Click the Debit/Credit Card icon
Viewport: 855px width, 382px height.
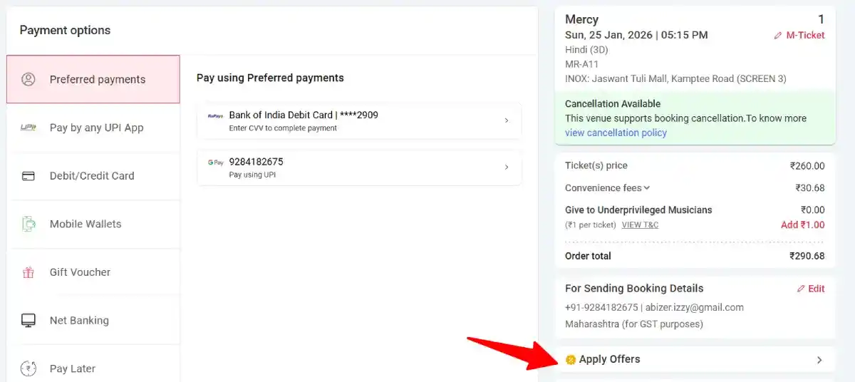click(x=28, y=176)
